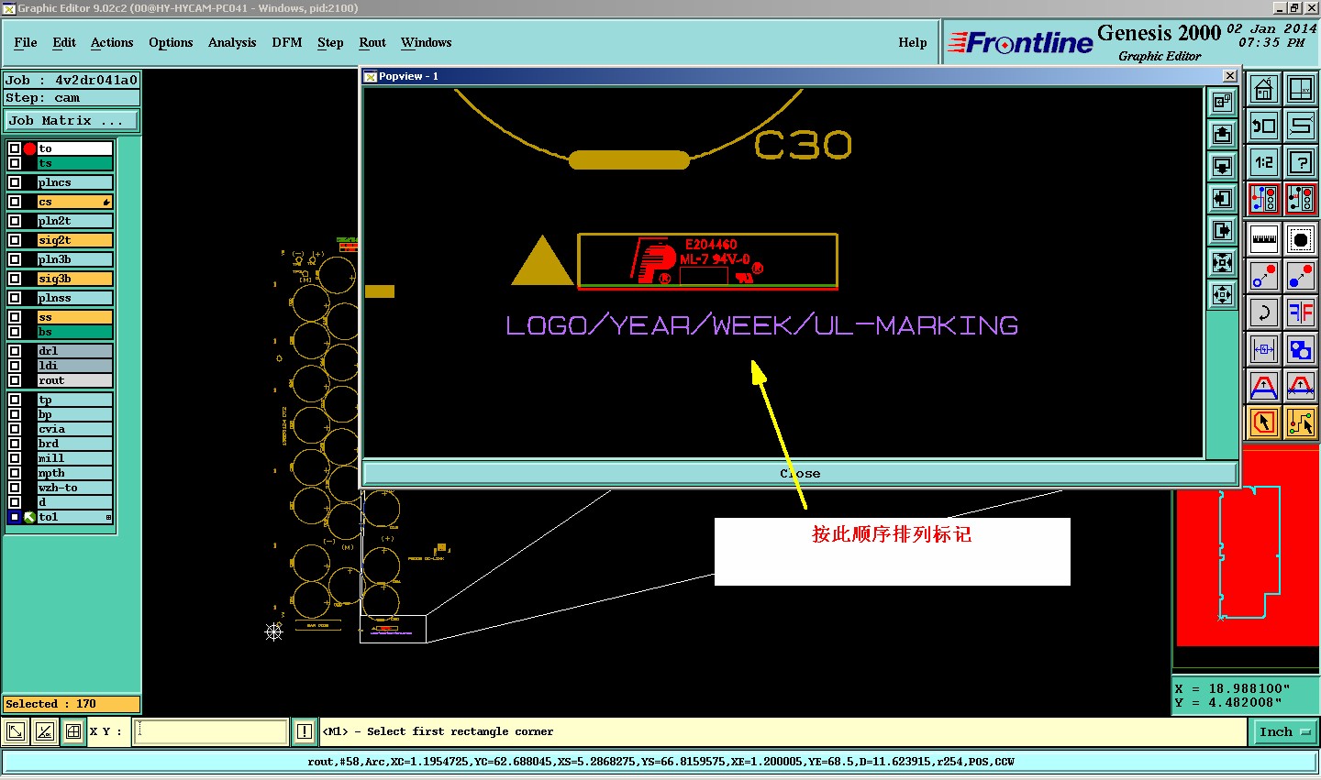The height and width of the screenshot is (780, 1321).
Task: Select the pln2t layer name
Action: pyautogui.click(x=75, y=221)
